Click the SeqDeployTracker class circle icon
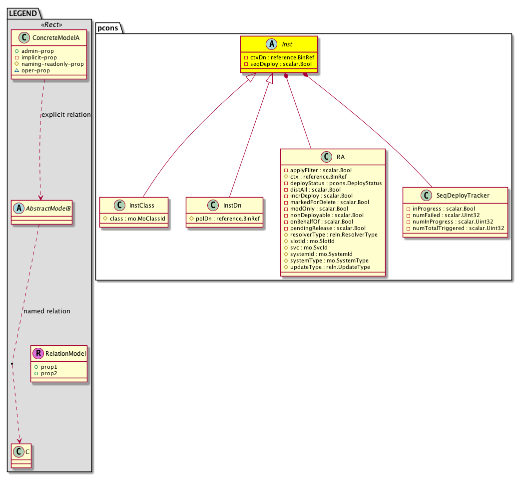522x477 pixels. [425, 196]
